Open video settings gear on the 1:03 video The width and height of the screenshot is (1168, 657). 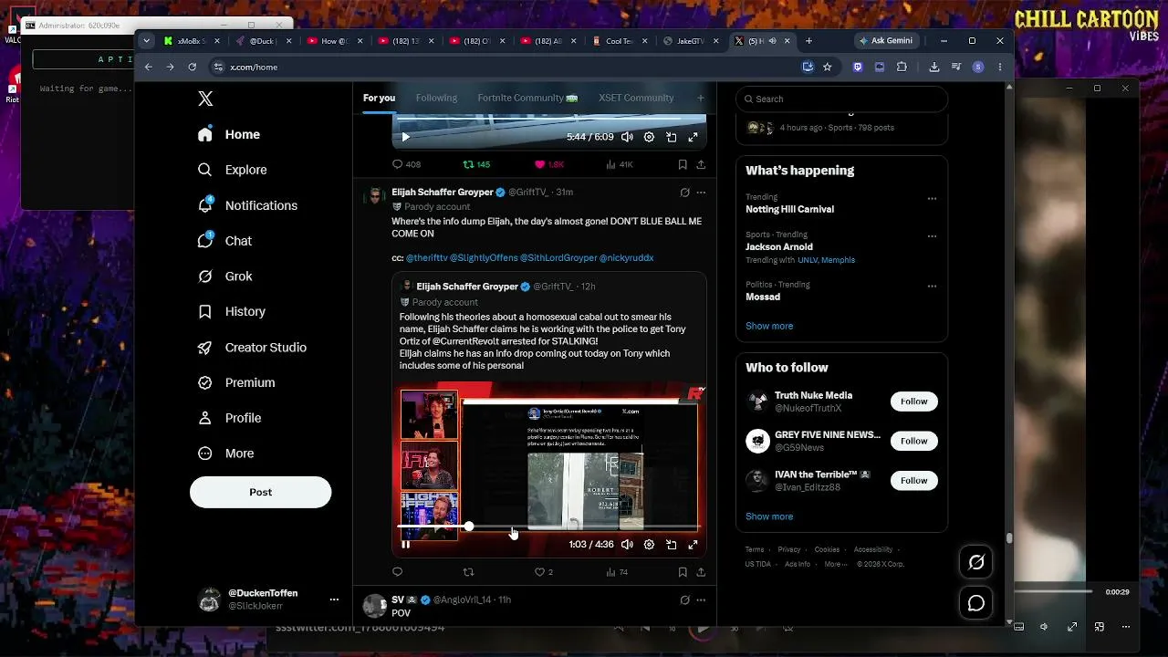(649, 545)
